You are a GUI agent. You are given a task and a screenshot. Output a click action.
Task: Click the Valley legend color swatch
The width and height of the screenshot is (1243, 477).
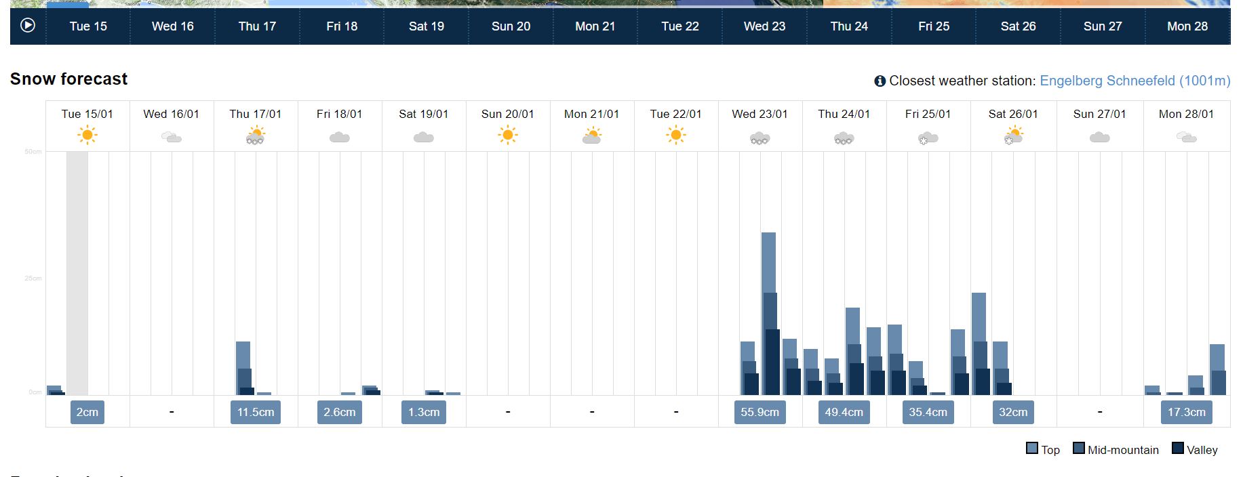click(1178, 449)
